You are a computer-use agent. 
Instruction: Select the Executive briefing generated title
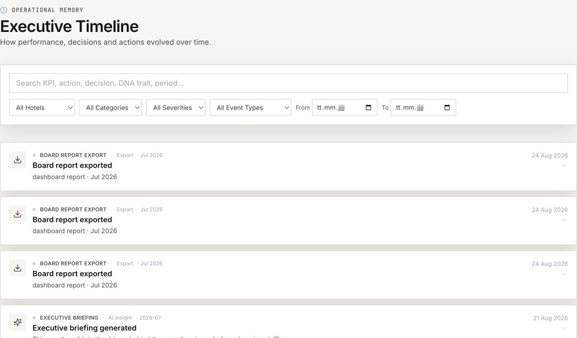[84, 328]
